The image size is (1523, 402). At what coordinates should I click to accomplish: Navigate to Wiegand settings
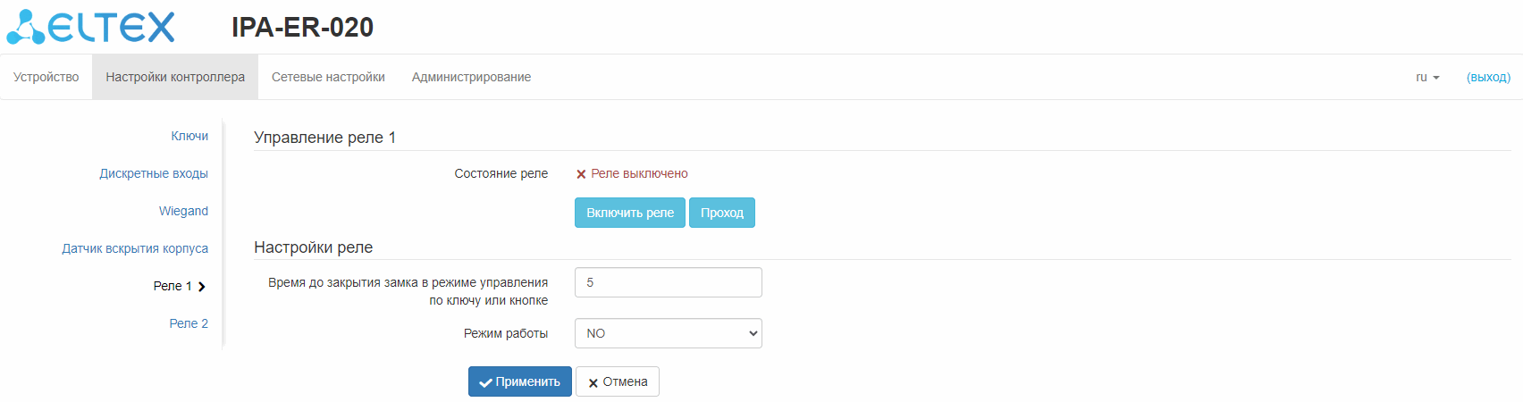[183, 211]
